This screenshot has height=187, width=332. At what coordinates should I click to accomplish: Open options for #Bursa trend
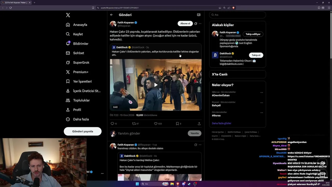pyautogui.click(x=261, y=113)
